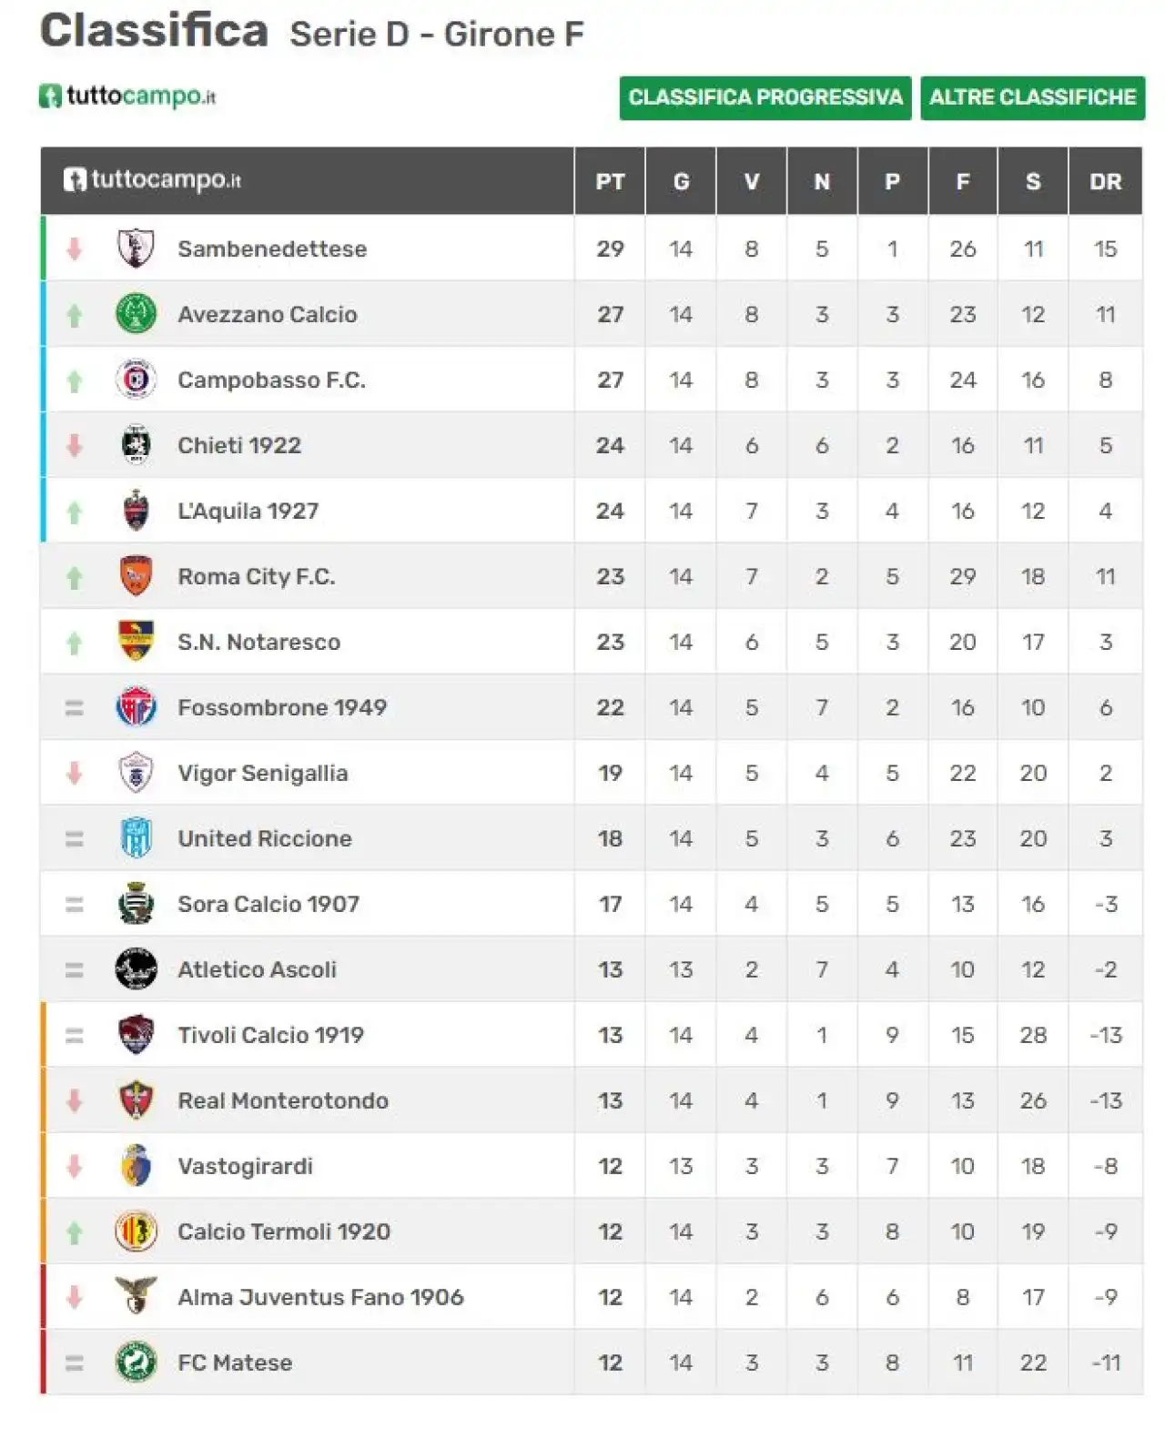Click the Vigor Senigallia team name
The image size is (1165, 1429).
[x=263, y=773]
